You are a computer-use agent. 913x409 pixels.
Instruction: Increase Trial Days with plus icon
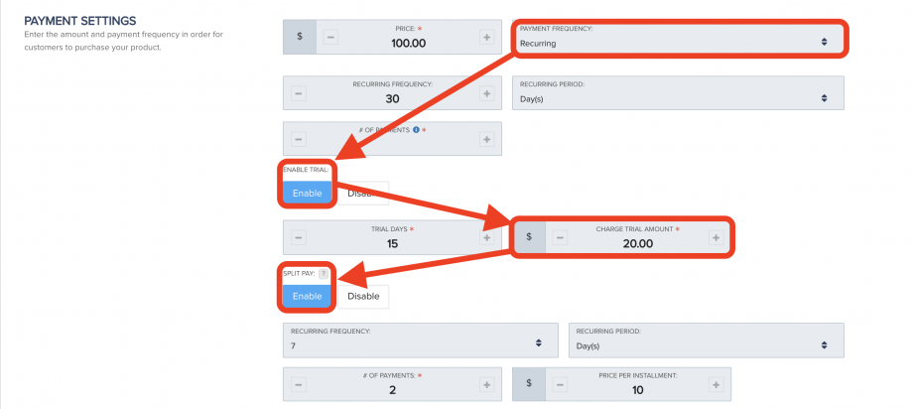(x=486, y=237)
